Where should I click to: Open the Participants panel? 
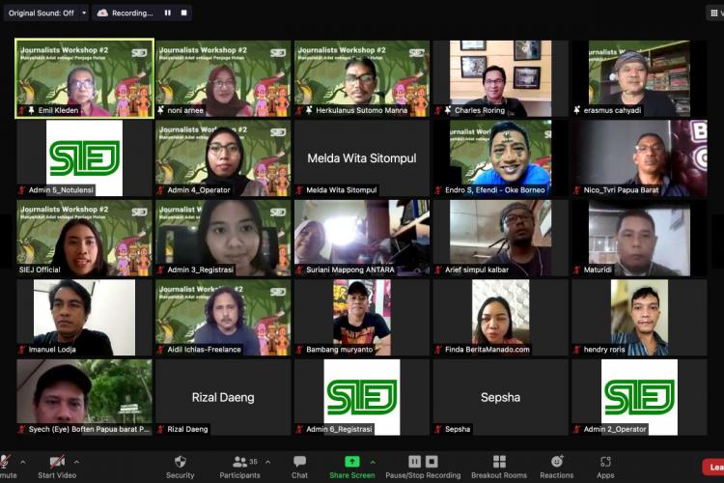pos(239,462)
